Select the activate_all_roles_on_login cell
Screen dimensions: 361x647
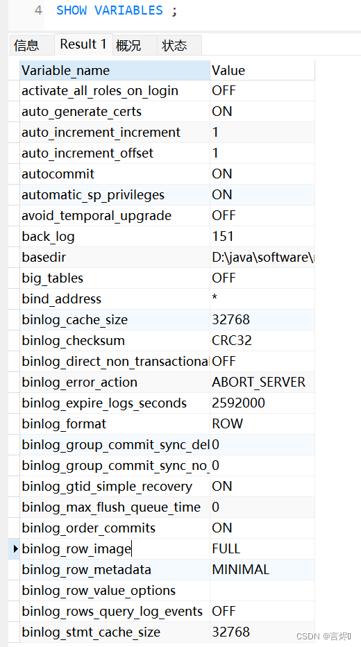pos(115,91)
